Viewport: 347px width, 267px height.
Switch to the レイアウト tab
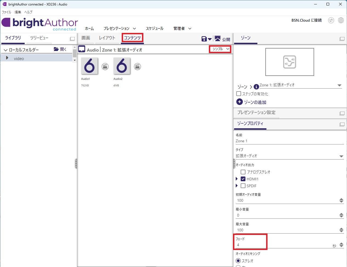coord(107,38)
